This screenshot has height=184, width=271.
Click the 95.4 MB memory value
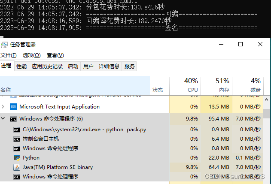tap(219, 119)
